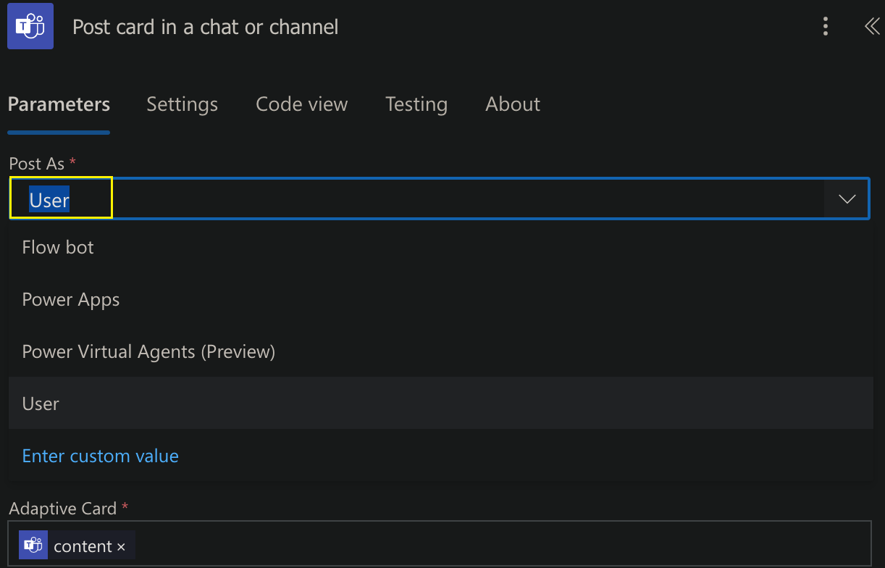Remove the content token with x

pos(121,547)
